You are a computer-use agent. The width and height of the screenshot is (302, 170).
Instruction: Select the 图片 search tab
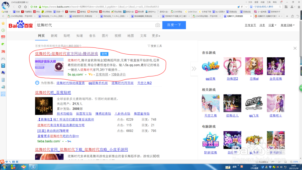(105, 36)
